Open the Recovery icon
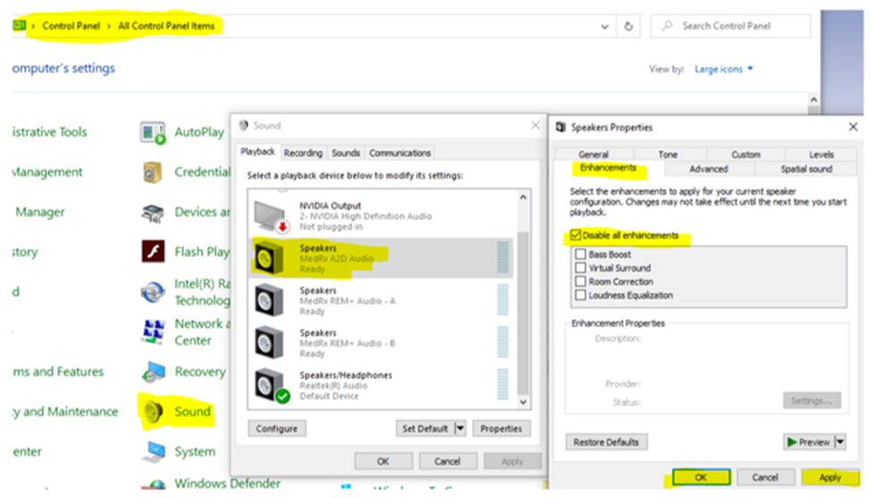The width and height of the screenshot is (871, 498). [154, 372]
